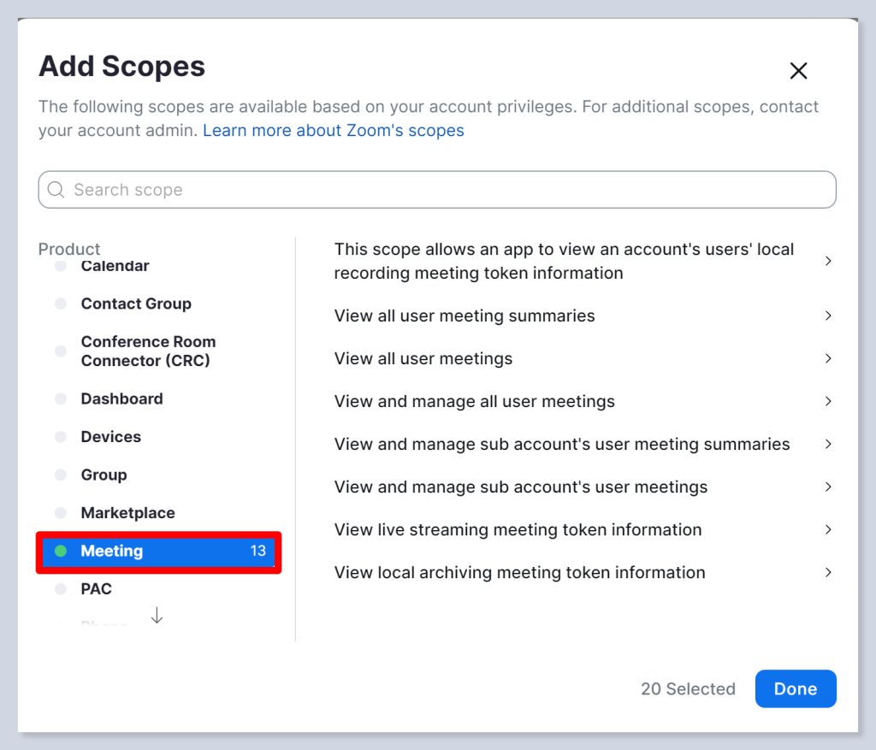Screen dimensions: 876x750
Task: Click the status dot beside Devices
Action: pos(61,437)
